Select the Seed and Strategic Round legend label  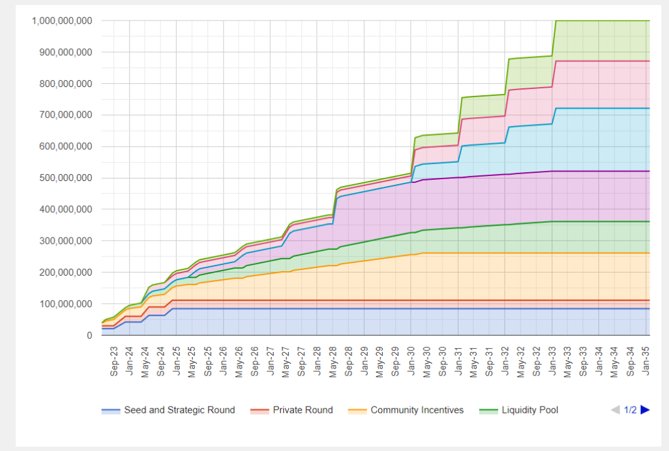tap(179, 410)
